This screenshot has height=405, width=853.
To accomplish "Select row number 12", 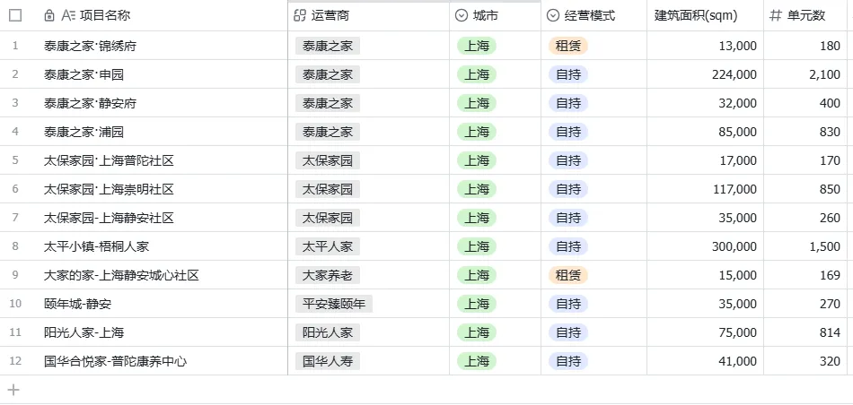I will pos(15,361).
